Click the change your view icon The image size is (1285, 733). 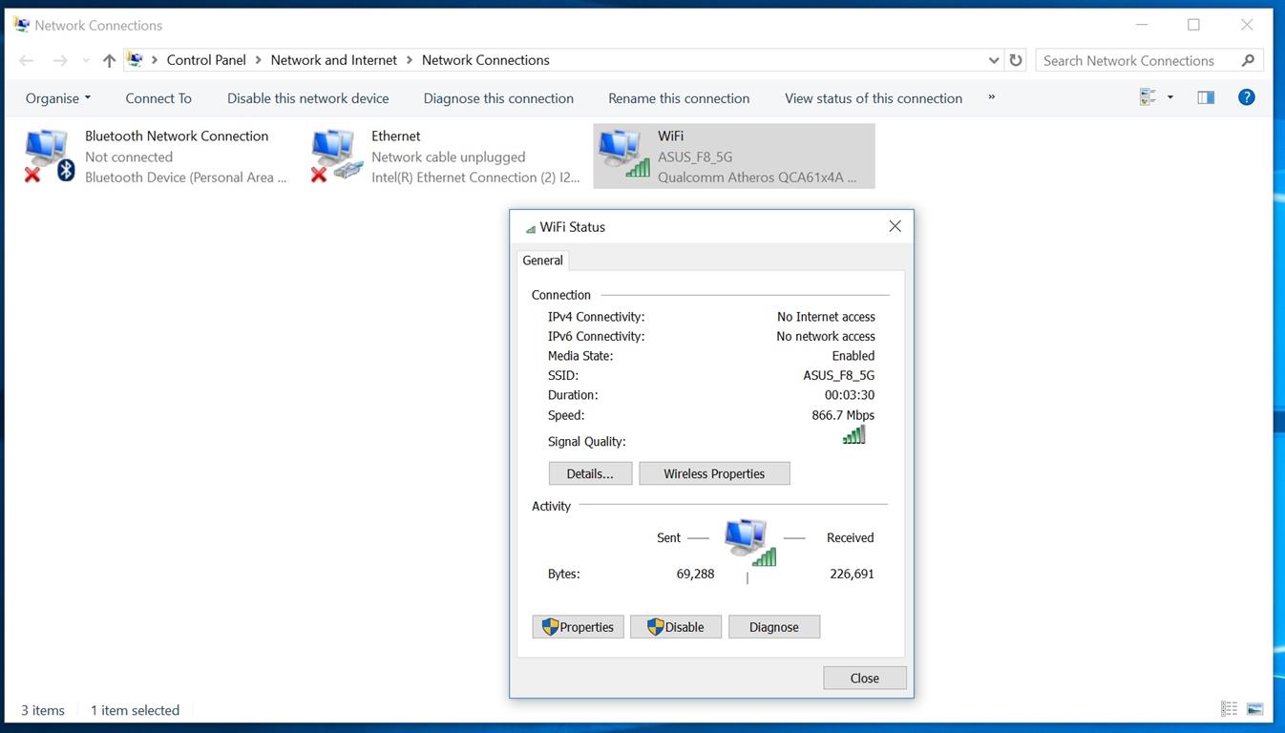[x=1148, y=97]
